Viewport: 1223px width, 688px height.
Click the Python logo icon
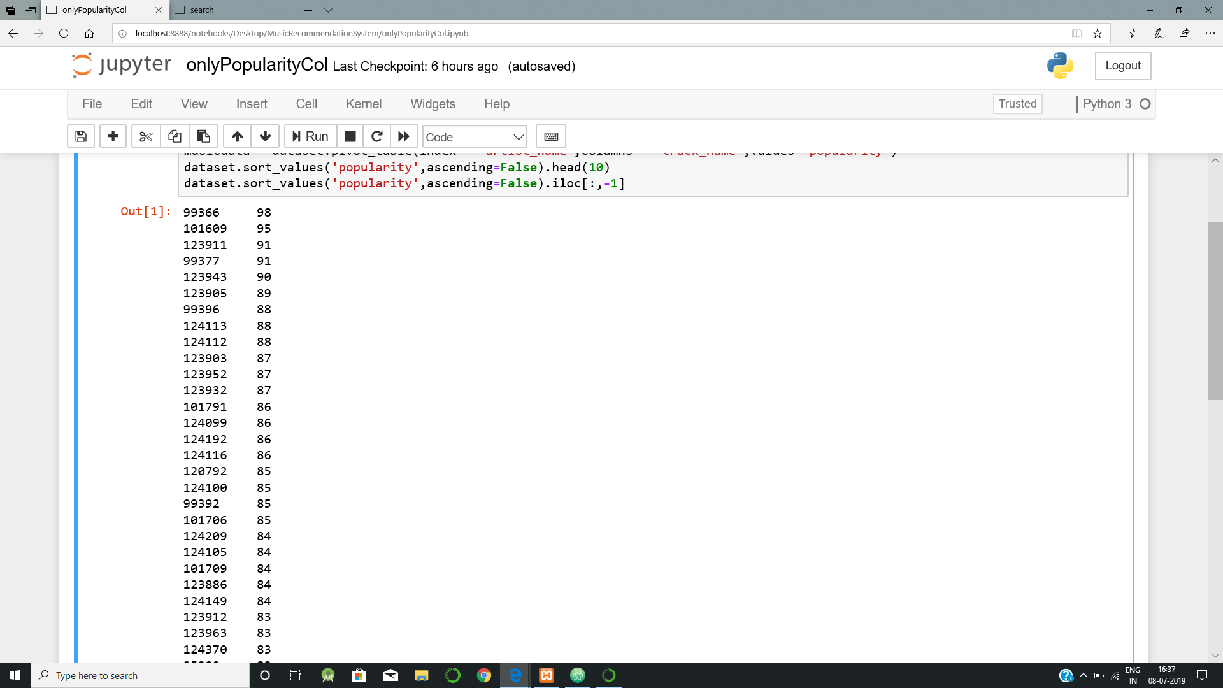click(x=1060, y=66)
